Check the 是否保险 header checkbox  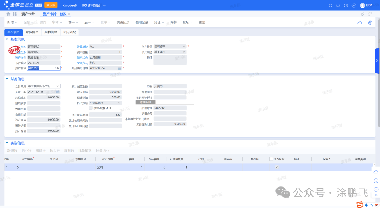point(271,159)
